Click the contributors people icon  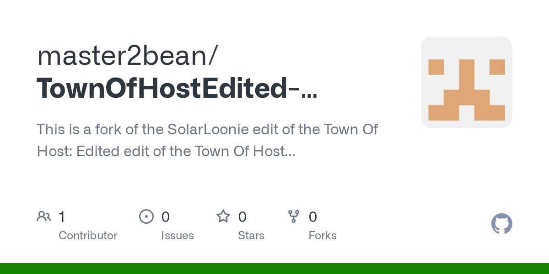[44, 216]
